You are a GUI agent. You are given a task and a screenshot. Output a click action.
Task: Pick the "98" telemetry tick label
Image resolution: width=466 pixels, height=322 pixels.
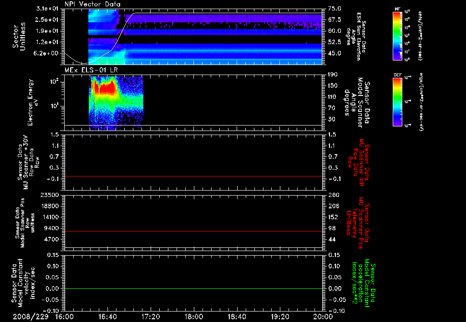click(332, 228)
